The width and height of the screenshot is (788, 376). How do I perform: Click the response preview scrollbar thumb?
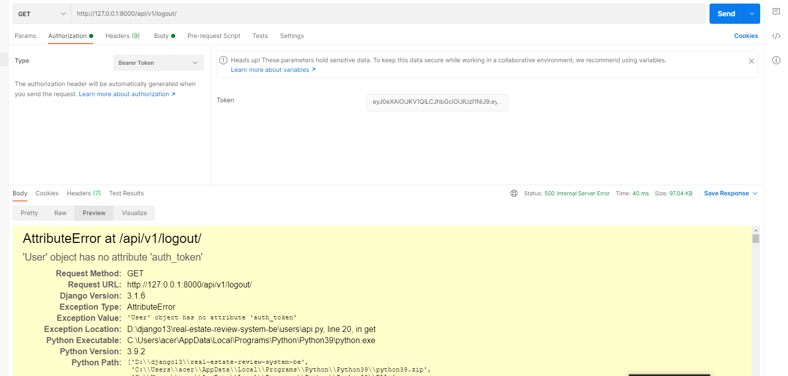(x=756, y=238)
